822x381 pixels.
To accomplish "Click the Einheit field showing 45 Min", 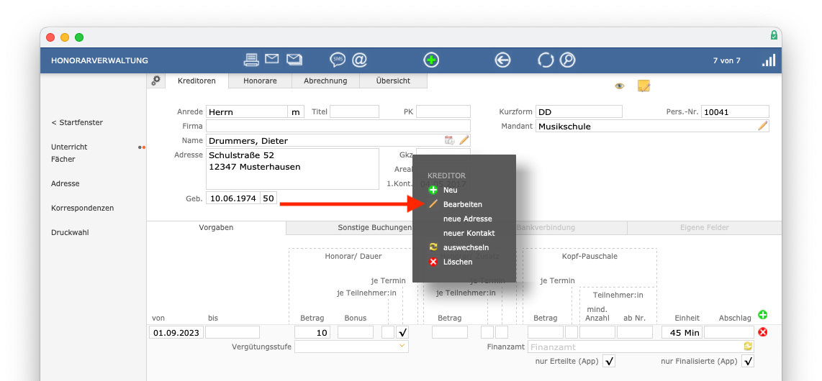I will point(682,332).
